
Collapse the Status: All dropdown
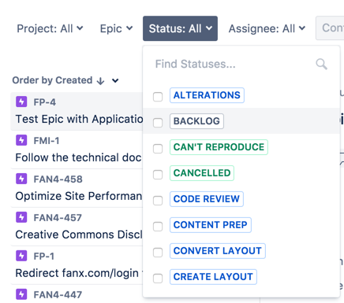coord(180,28)
